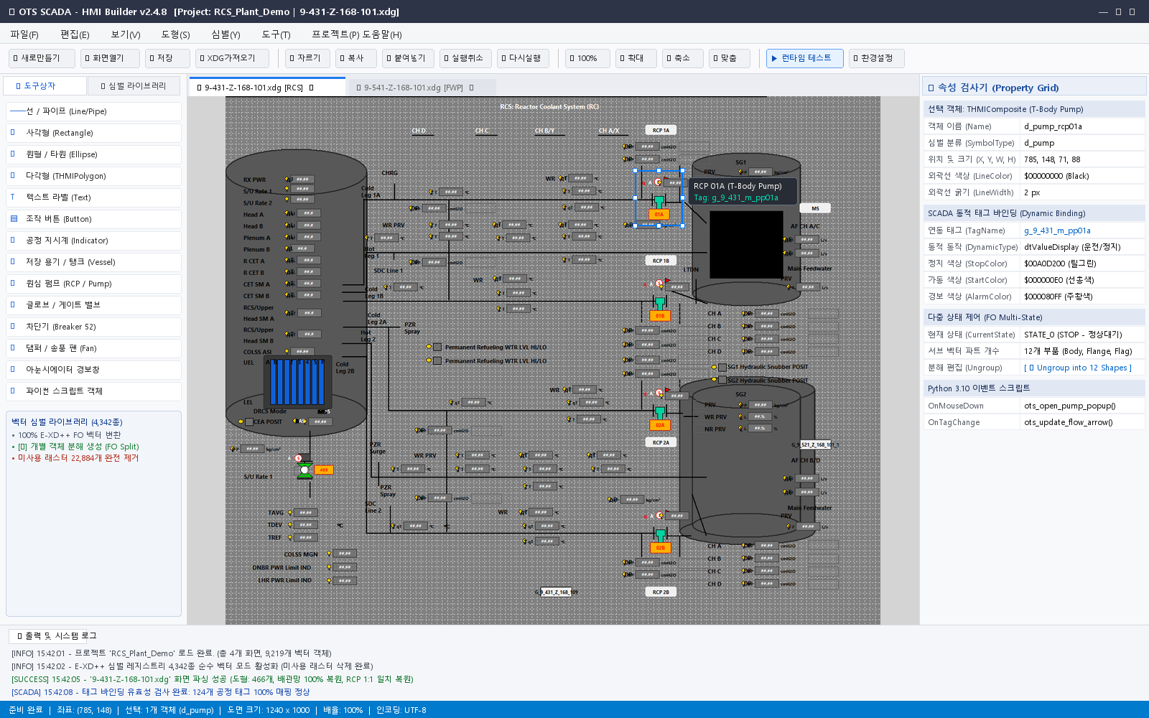The width and height of the screenshot is (1149, 718).
Task: Select the 차단기 (Breaker 52) tool
Action: click(x=93, y=327)
